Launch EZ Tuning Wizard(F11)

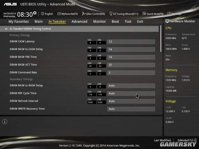tap(124, 14)
